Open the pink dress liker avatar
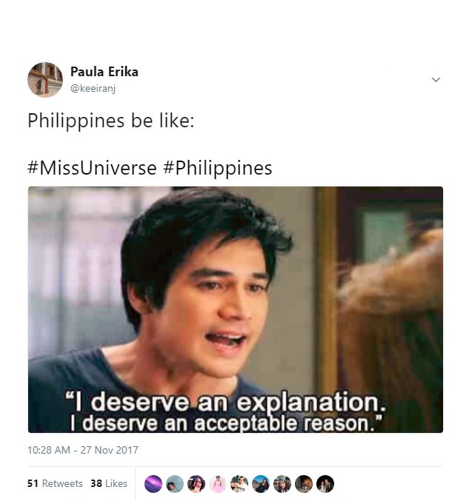469x501 pixels. 218,484
